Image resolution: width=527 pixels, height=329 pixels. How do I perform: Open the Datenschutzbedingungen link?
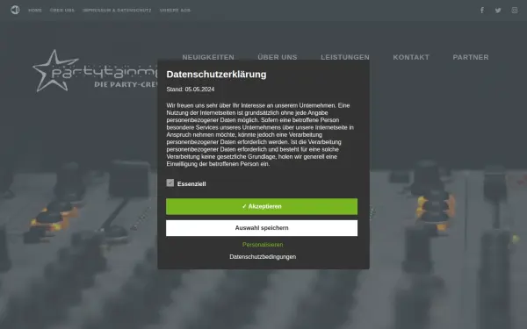(x=263, y=257)
